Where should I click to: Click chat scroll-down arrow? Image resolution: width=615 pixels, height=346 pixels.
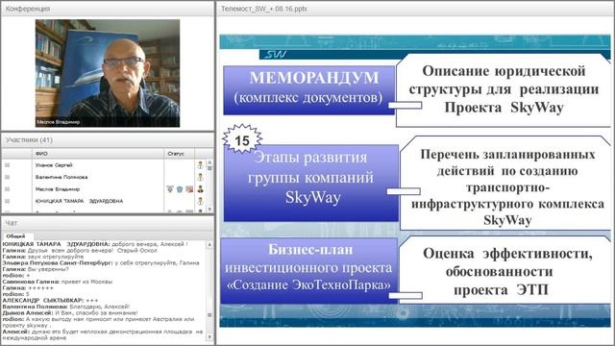point(209,337)
